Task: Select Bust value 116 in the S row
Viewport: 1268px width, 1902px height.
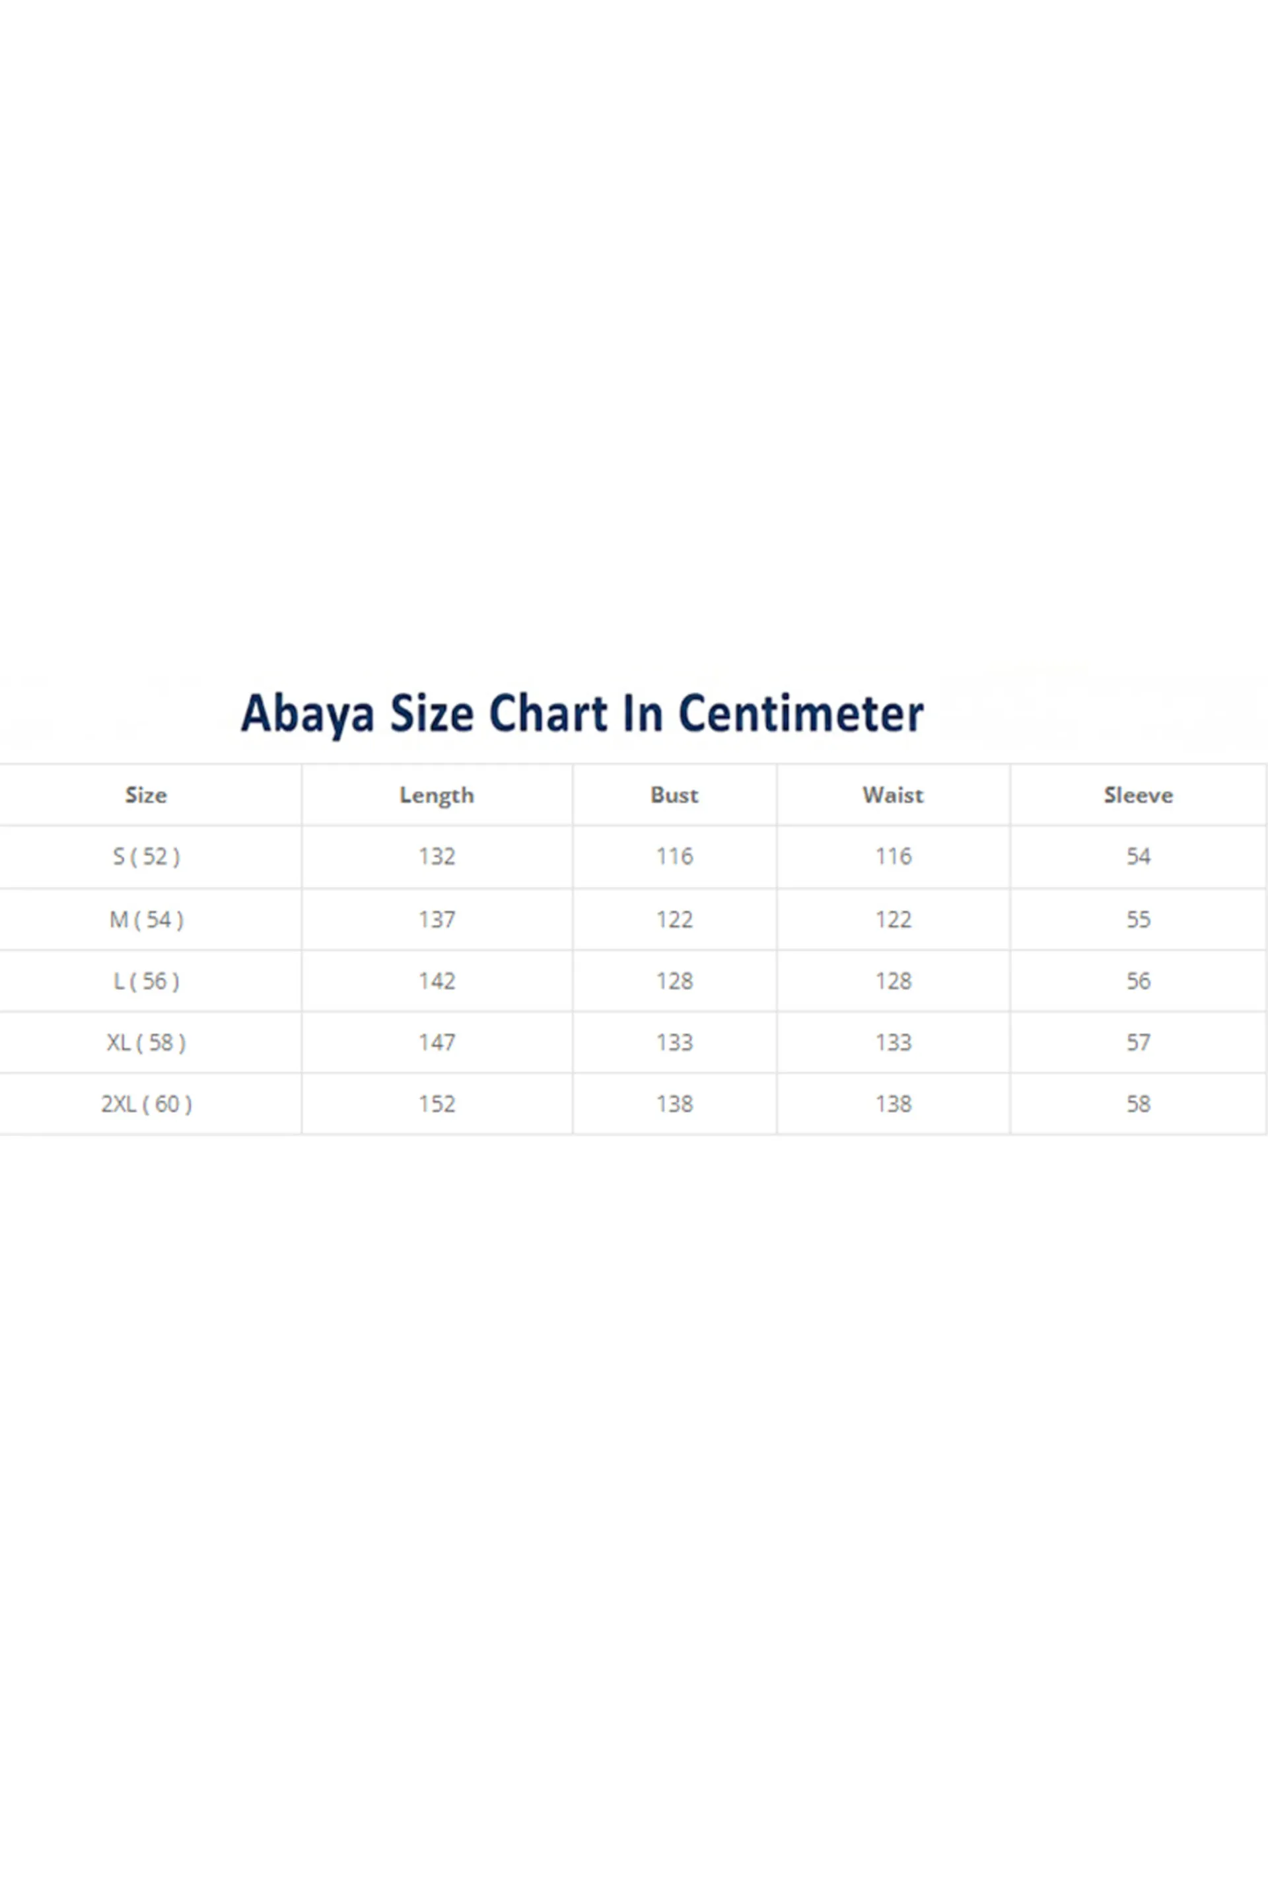Action: [674, 857]
